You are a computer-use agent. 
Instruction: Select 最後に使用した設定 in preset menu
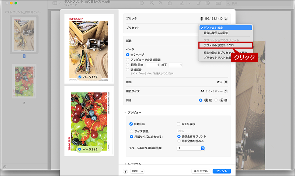tap(216, 33)
